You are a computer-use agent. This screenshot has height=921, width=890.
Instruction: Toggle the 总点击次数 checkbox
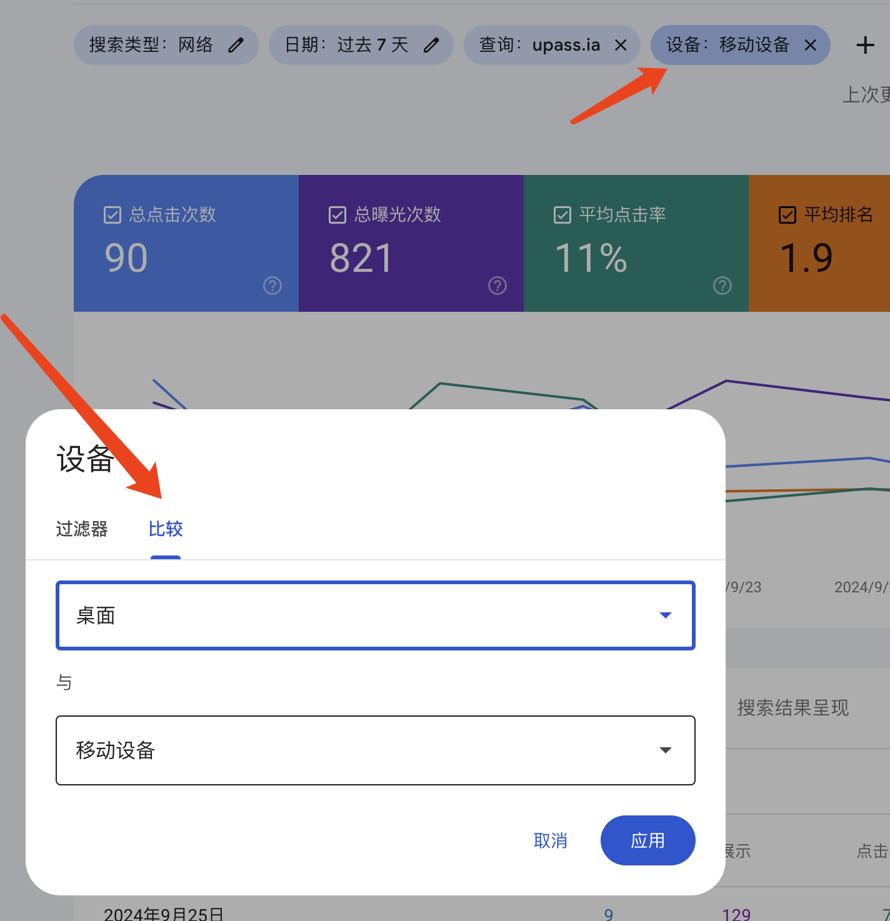pos(112,215)
